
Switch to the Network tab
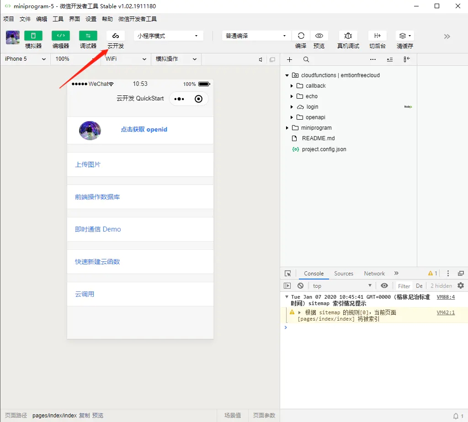click(374, 274)
